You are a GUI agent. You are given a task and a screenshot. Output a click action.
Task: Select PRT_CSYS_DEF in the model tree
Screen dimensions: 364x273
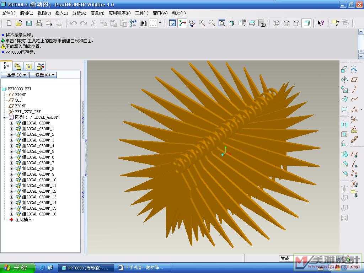click(28, 112)
